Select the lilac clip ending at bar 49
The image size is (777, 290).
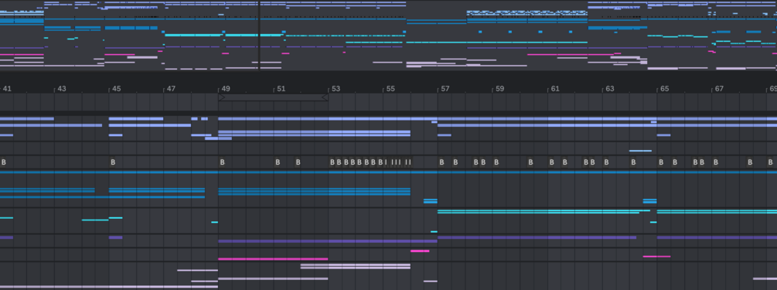coord(197,270)
